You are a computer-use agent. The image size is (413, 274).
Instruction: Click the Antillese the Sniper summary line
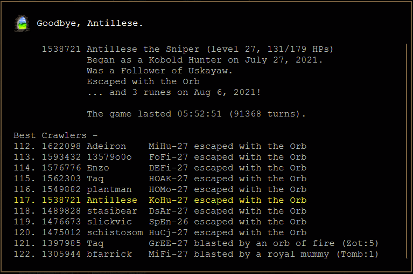tap(187, 49)
